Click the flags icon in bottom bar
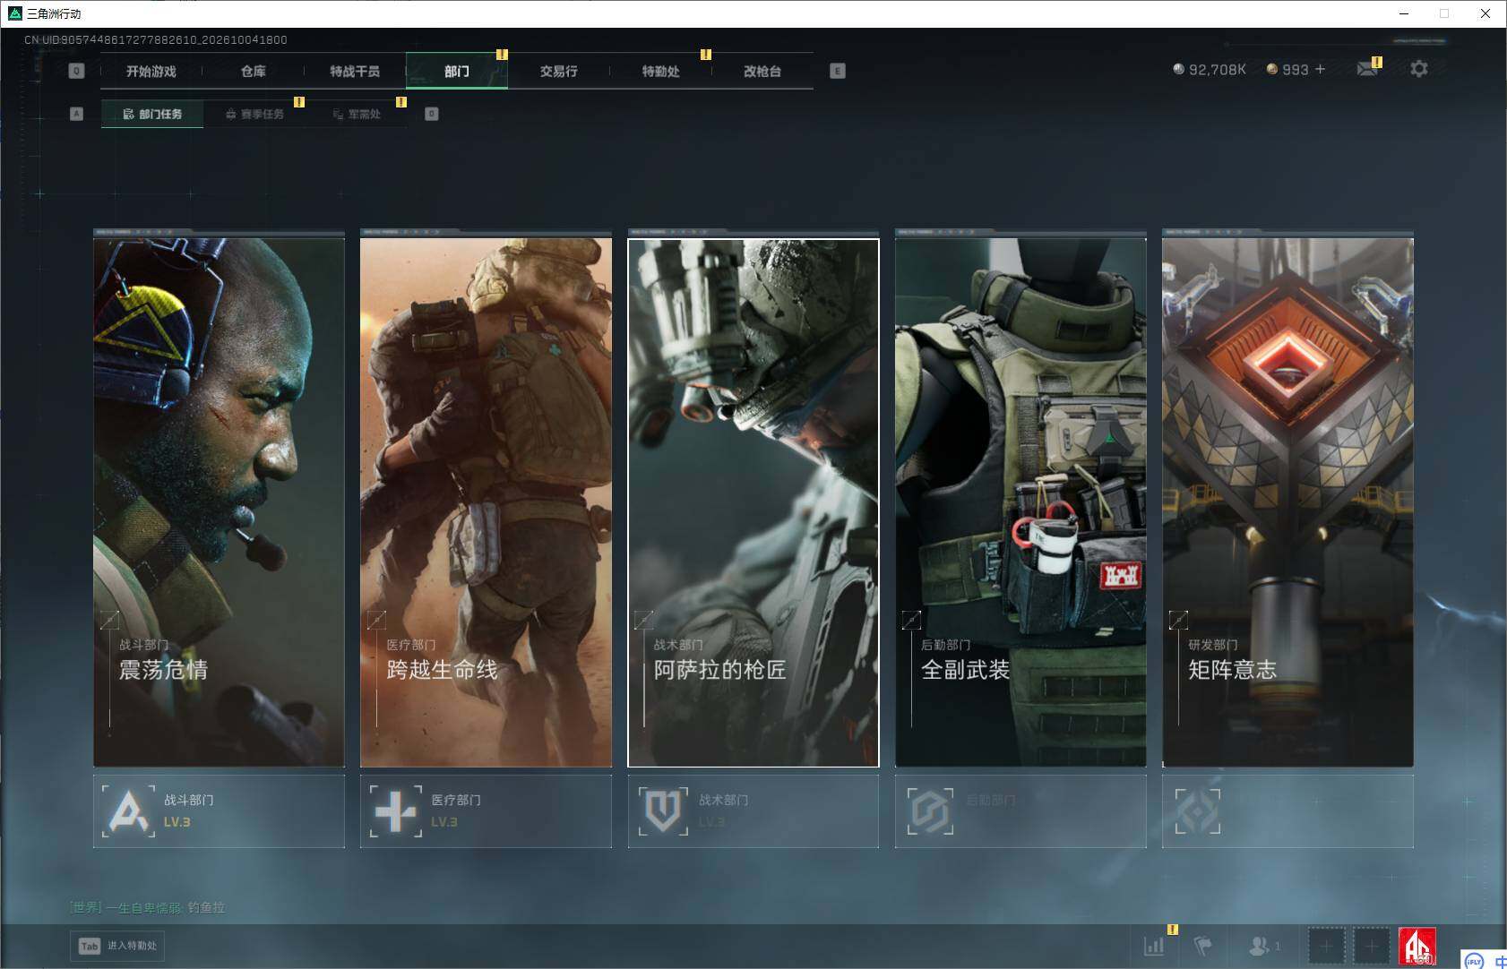The width and height of the screenshot is (1507, 969). [1202, 945]
